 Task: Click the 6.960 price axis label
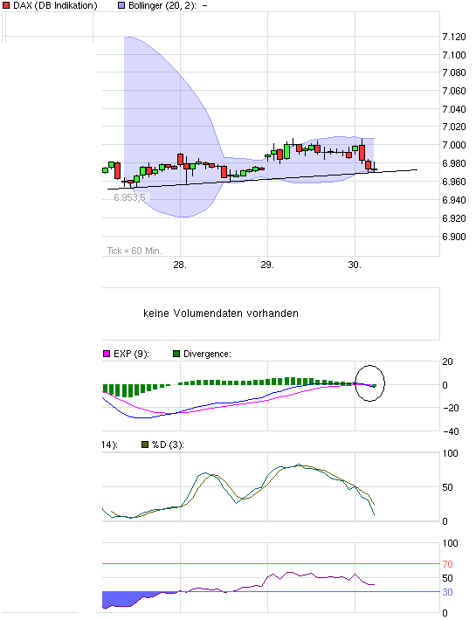(454, 182)
